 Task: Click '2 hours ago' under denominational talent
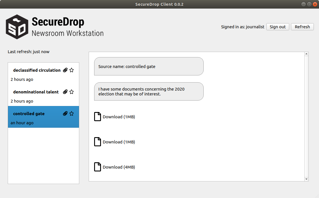[22, 101]
